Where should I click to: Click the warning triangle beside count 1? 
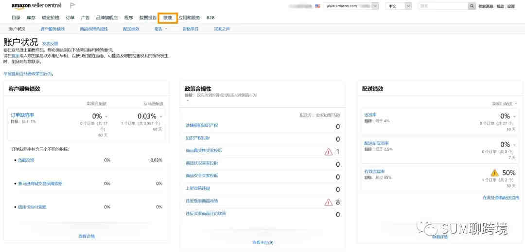click(x=329, y=152)
